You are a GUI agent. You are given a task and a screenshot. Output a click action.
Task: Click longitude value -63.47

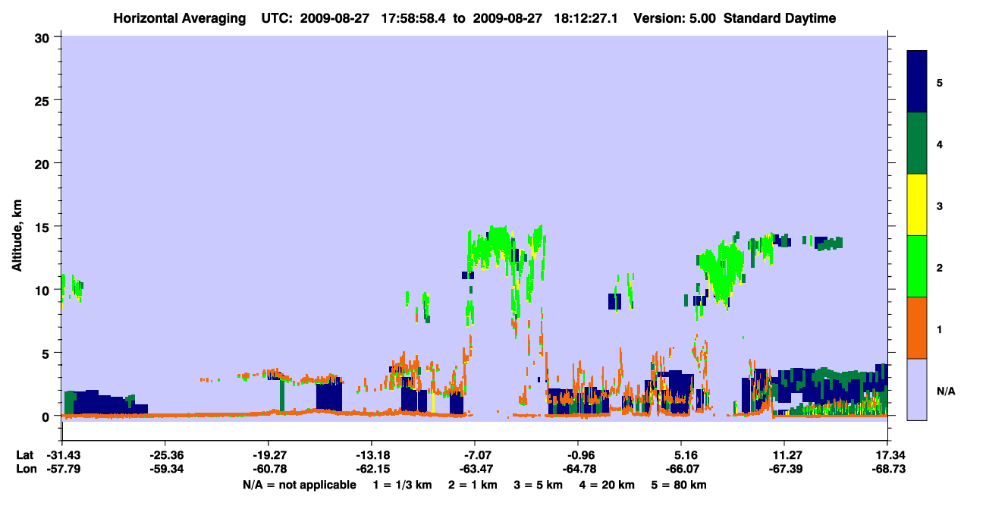pos(475,470)
